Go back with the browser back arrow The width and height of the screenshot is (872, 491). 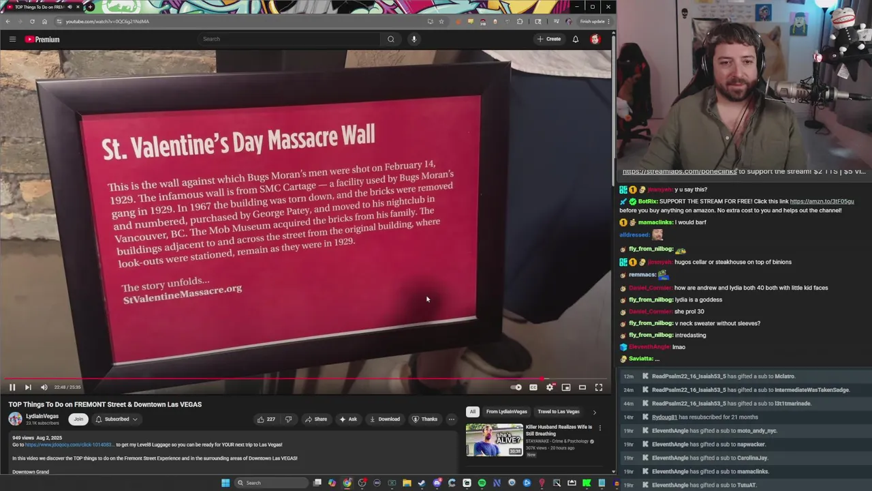pos(7,21)
